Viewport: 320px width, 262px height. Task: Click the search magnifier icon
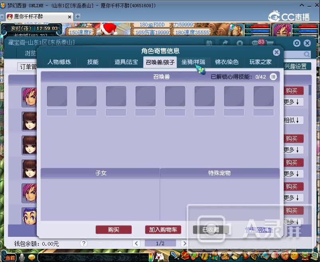pos(306,54)
